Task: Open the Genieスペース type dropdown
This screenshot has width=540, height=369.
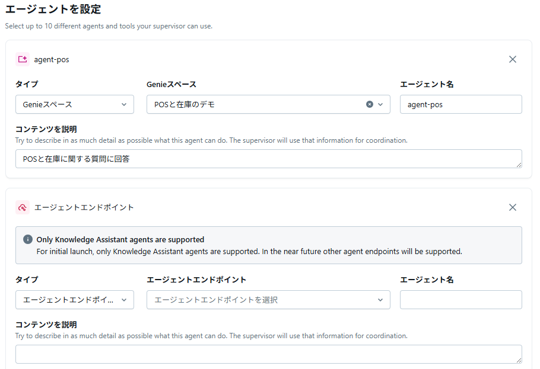Action: point(75,104)
